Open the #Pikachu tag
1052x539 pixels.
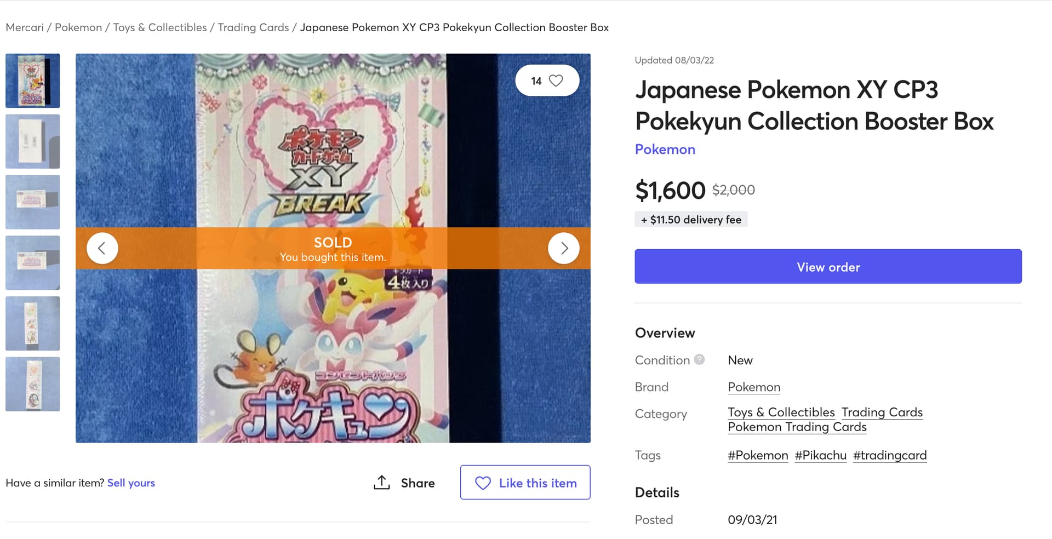(x=820, y=455)
